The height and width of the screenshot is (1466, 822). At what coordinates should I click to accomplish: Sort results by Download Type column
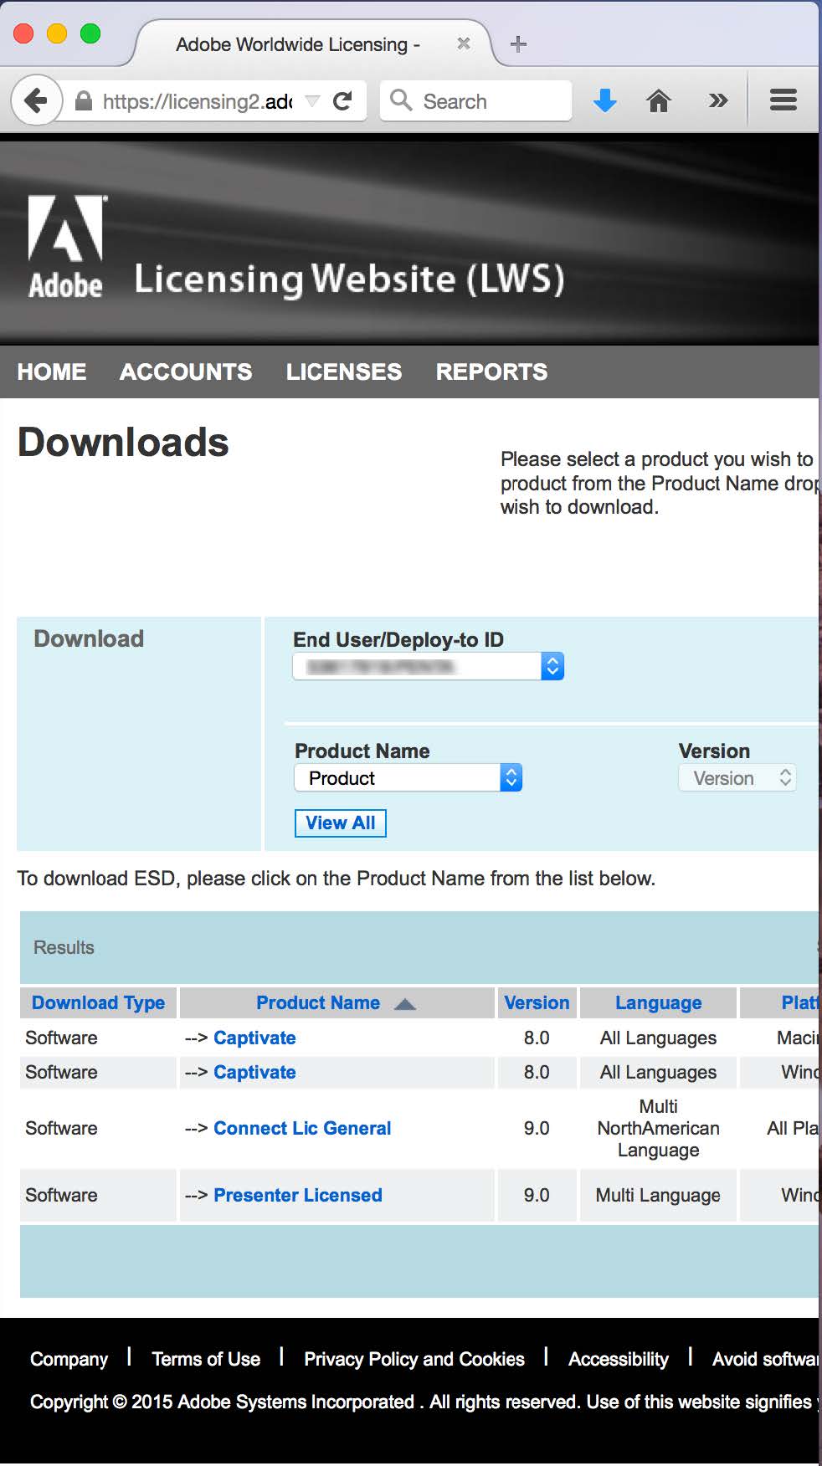click(x=99, y=1002)
